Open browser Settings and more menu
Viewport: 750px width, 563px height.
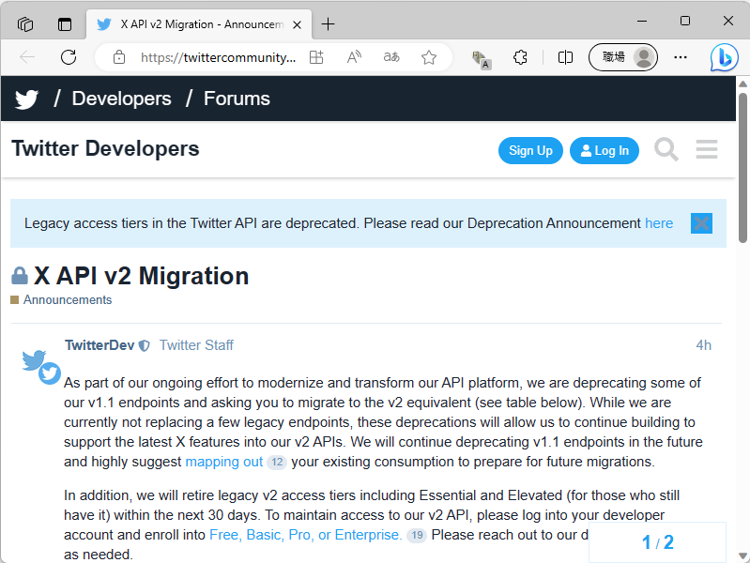[x=681, y=57]
